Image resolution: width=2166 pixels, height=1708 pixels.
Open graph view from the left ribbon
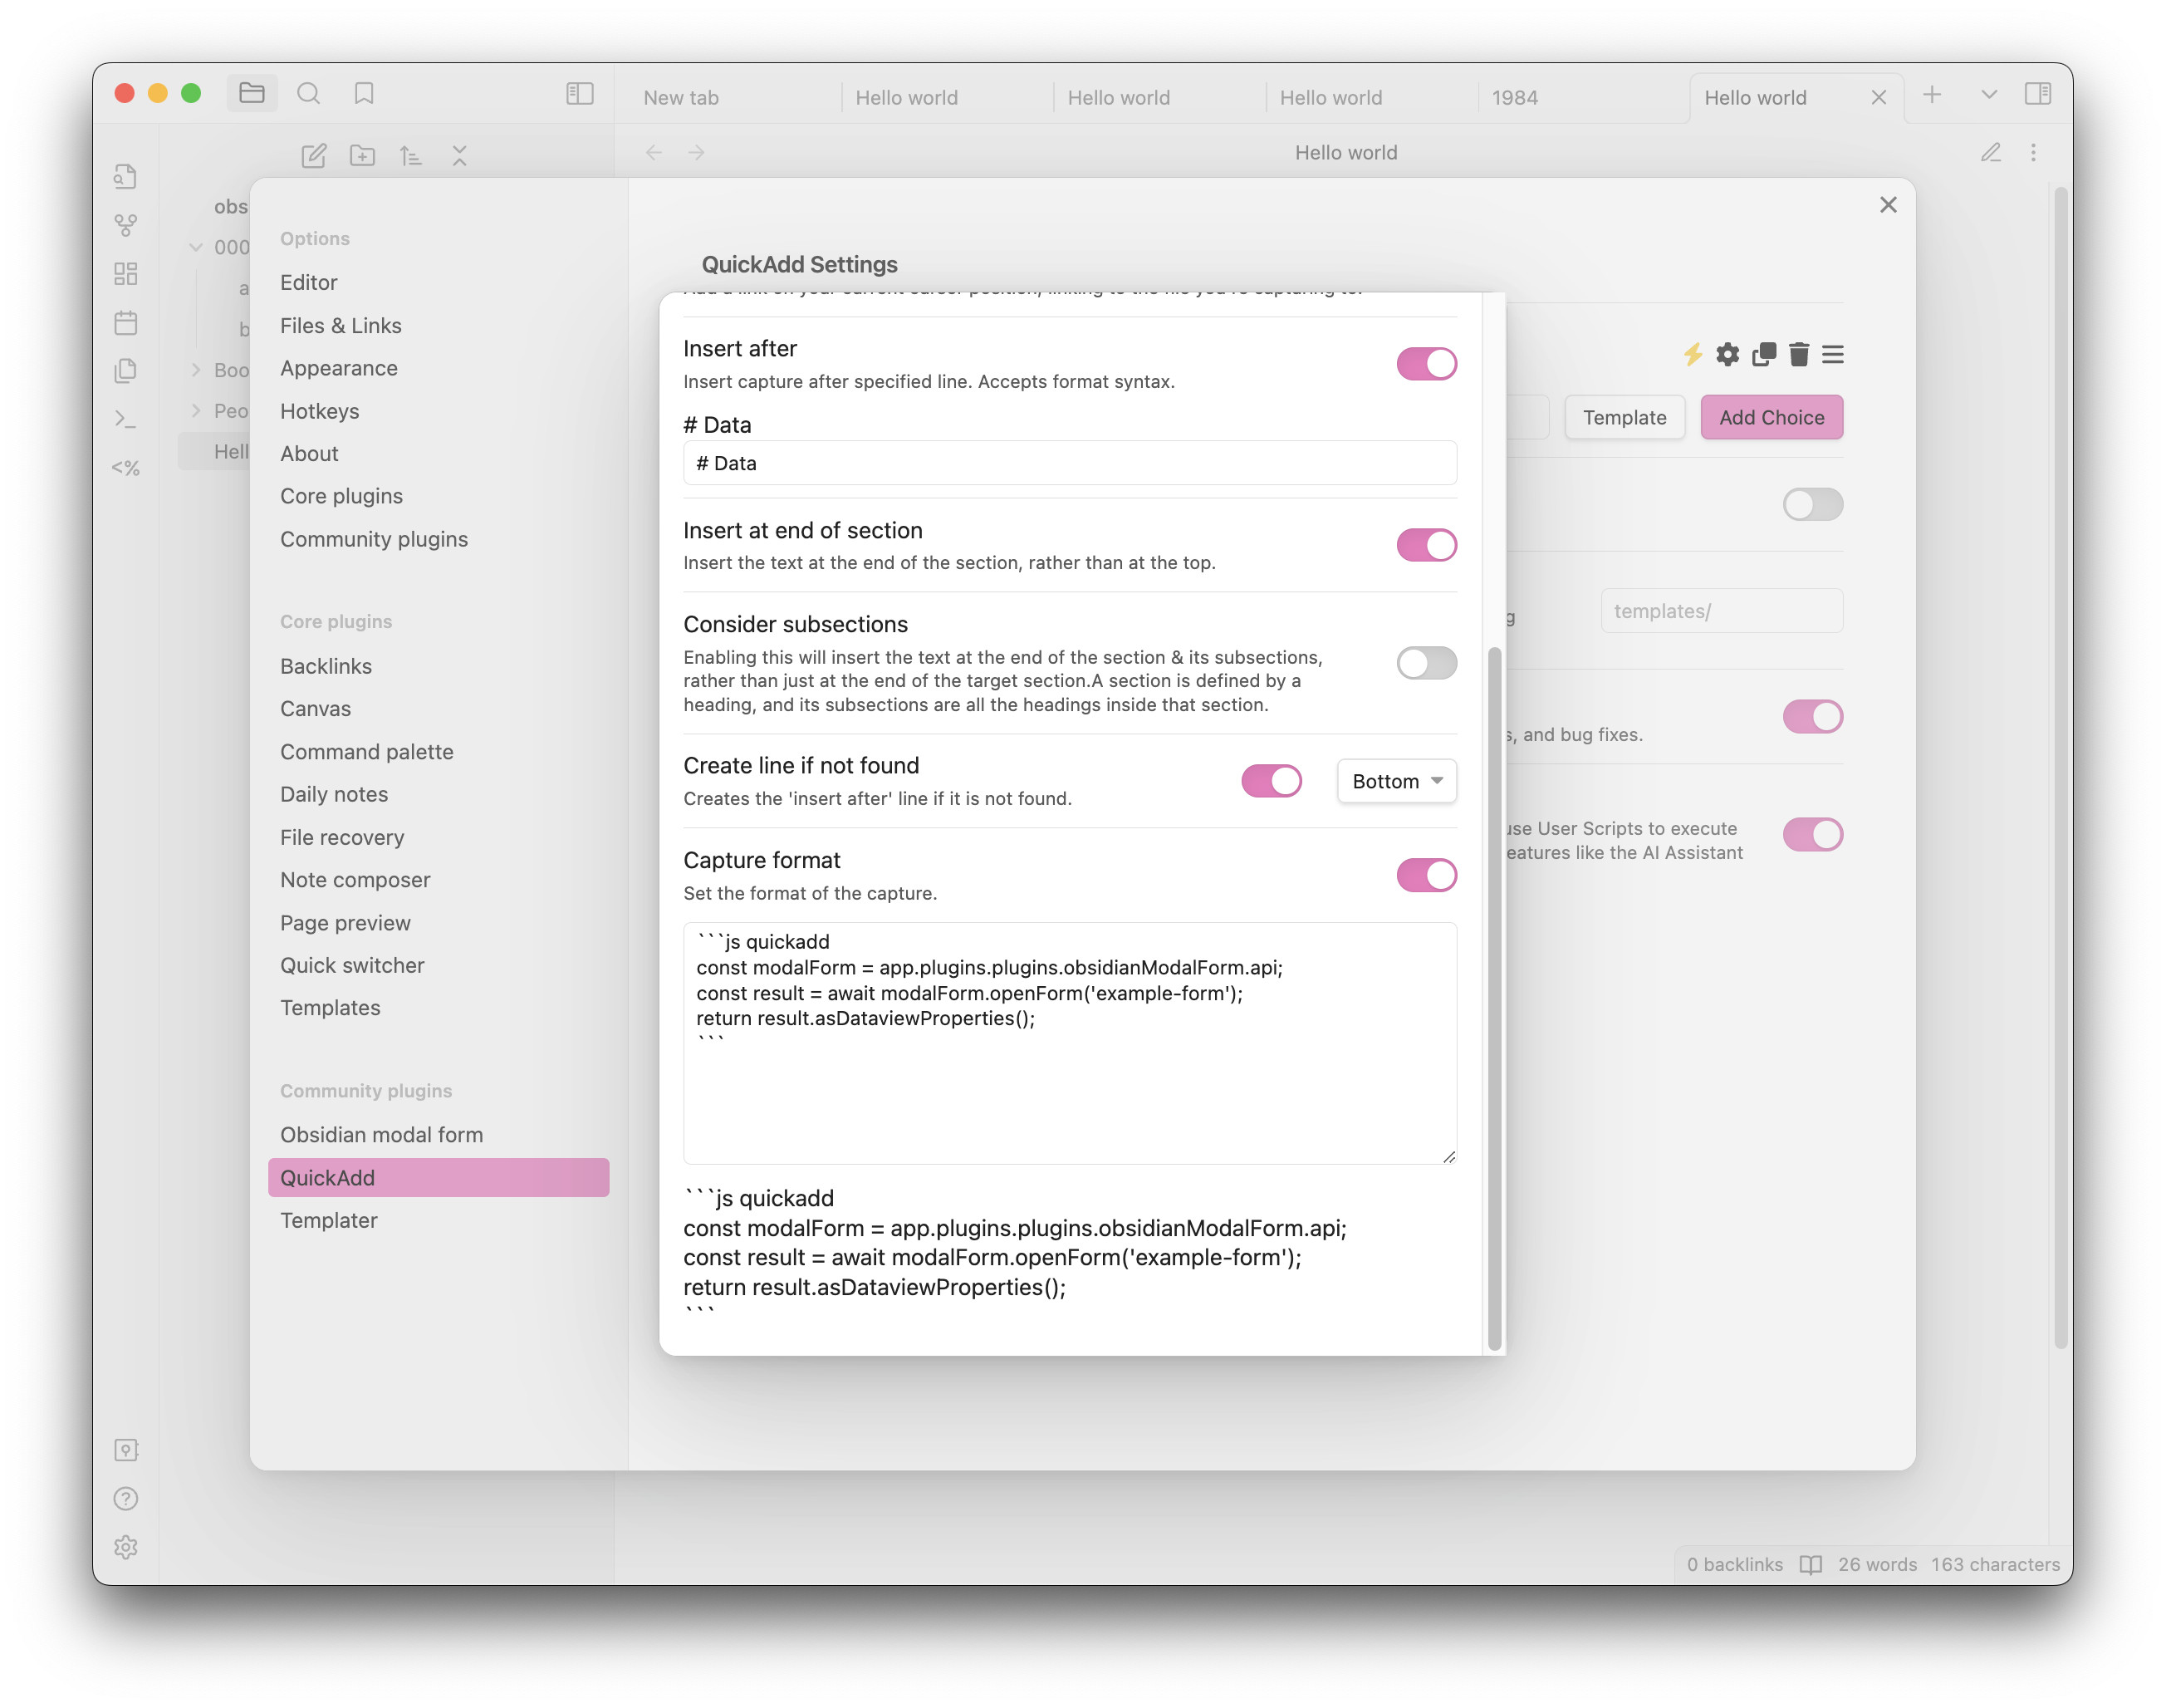point(126,225)
